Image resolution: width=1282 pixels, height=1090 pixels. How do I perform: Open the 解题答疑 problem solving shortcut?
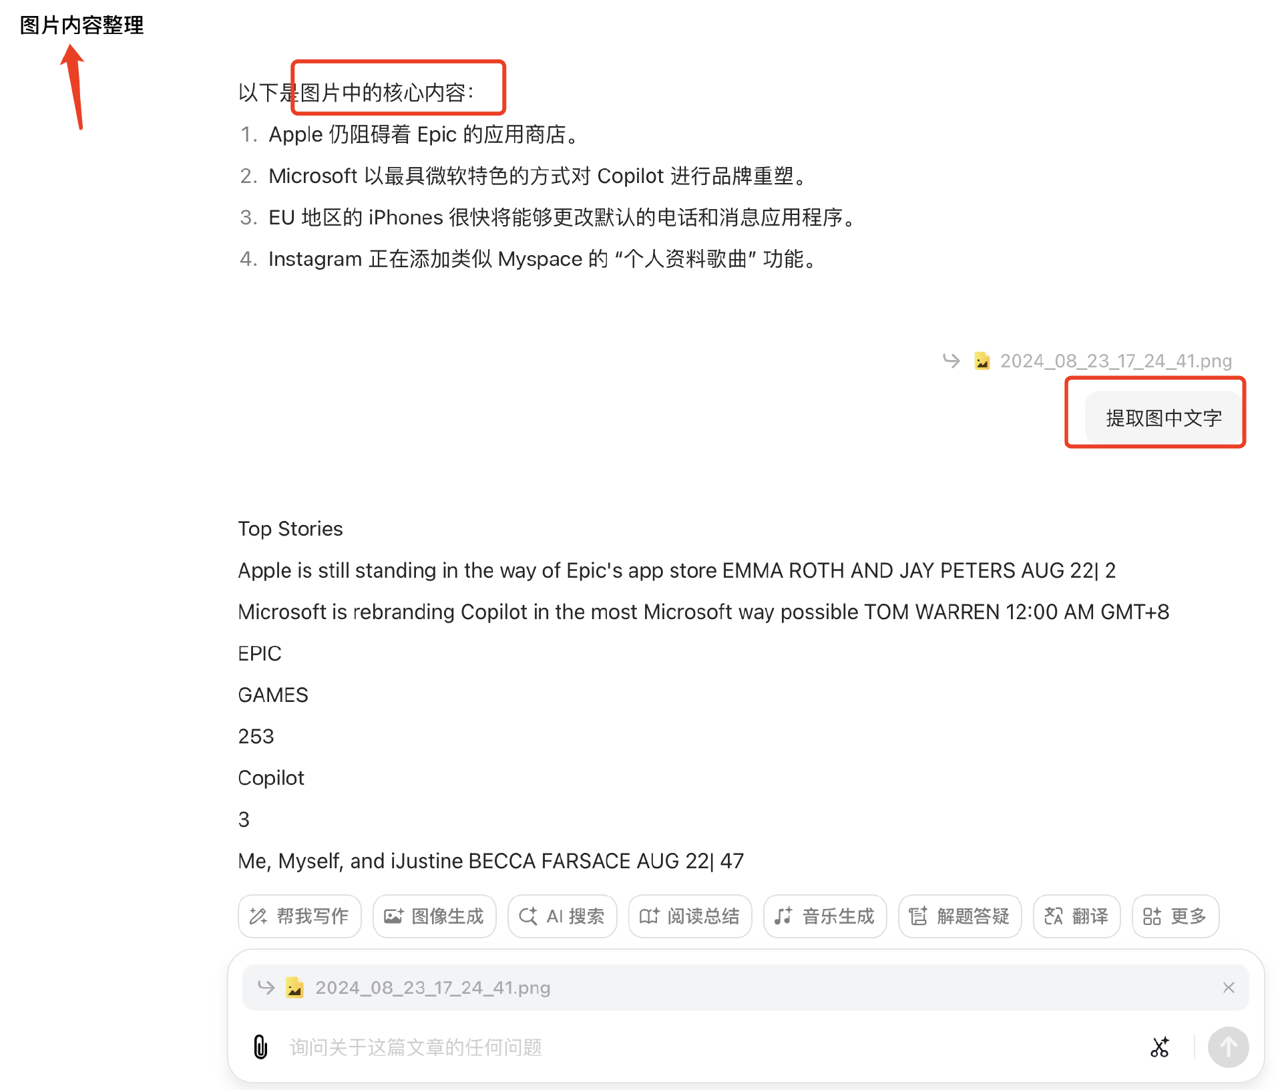959,916
